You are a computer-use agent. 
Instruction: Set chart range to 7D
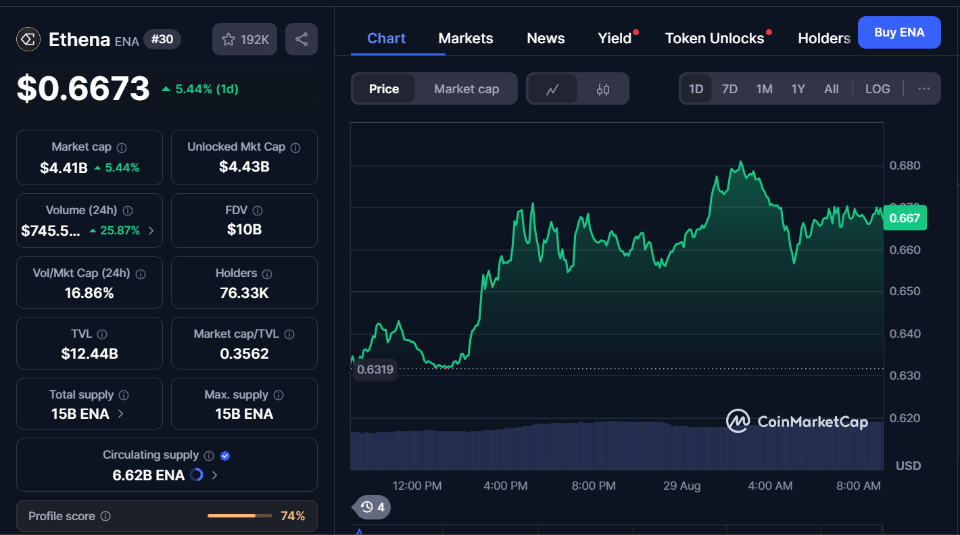tap(729, 88)
